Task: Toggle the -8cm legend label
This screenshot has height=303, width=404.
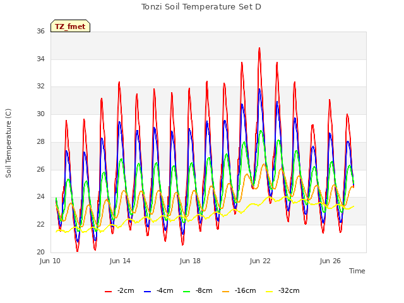Action: (x=204, y=290)
